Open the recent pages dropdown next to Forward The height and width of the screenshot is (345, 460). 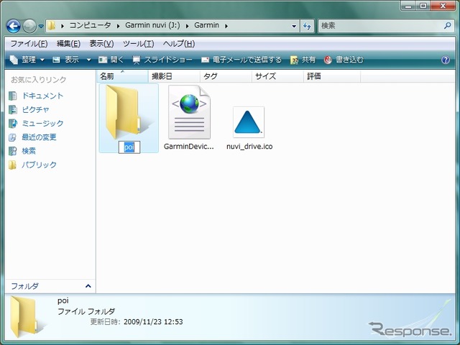(41, 26)
